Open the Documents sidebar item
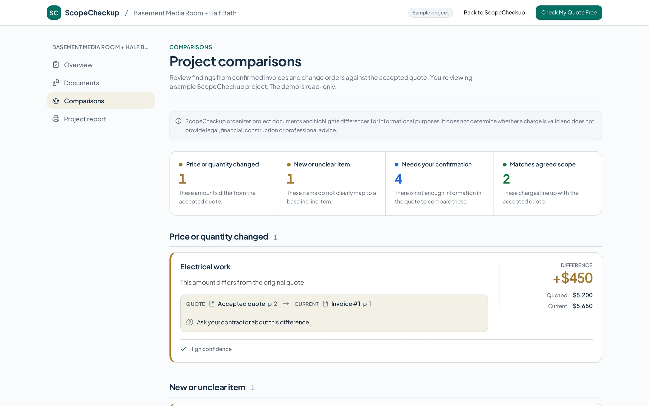Screen dimensions: 649x406 101,83
